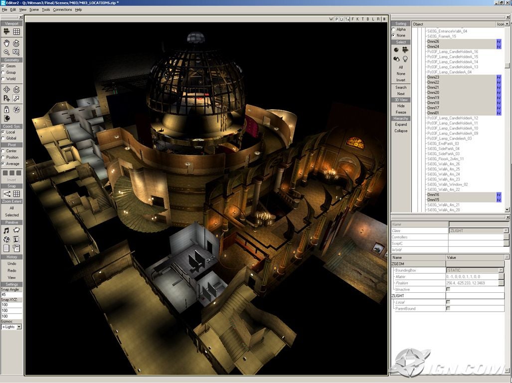
Task: Click the Collapse hierarchy button
Action: tap(401, 131)
